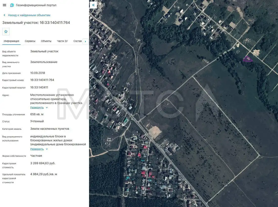This screenshot has width=278, height=207.
Task: Go back via Назад к найденным объектам
Action: click(29, 15)
